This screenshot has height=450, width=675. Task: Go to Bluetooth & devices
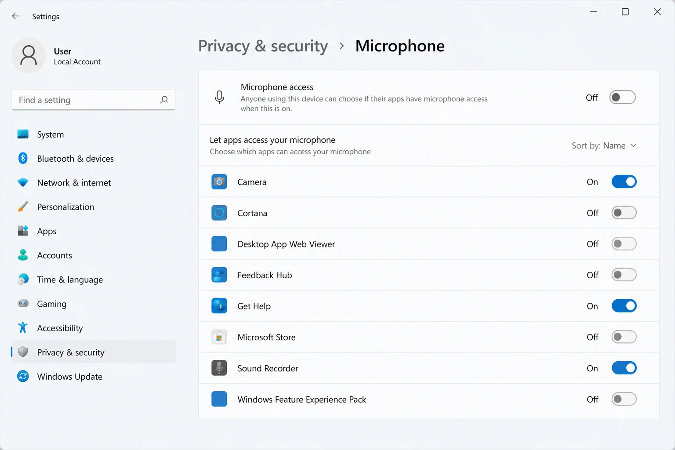tap(94, 158)
